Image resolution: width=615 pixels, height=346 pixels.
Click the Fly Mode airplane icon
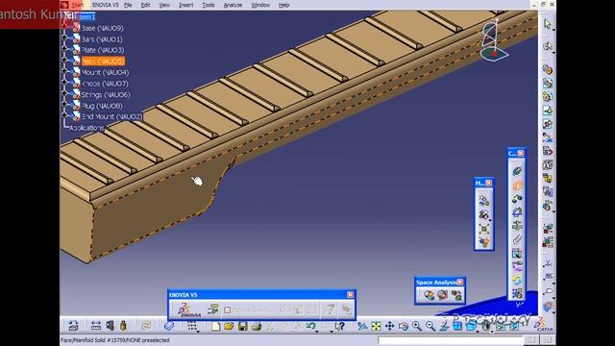(362, 326)
